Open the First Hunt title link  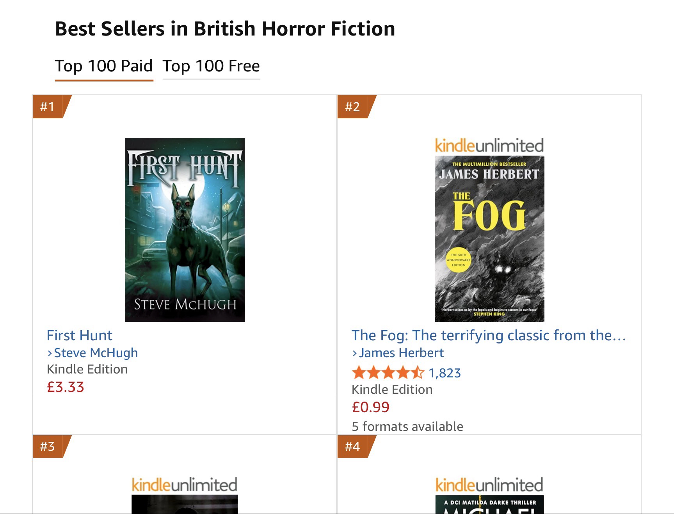[x=79, y=335]
